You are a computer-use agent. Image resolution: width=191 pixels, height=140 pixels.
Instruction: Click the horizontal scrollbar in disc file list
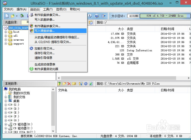click(118, 78)
